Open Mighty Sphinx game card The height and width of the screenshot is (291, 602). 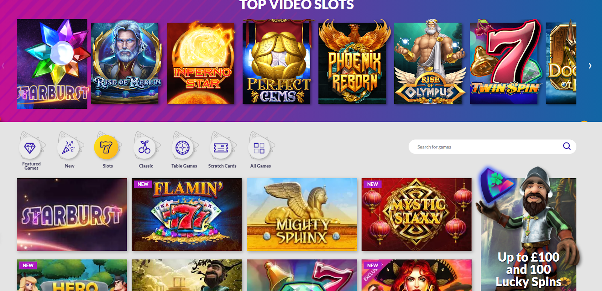(302, 214)
